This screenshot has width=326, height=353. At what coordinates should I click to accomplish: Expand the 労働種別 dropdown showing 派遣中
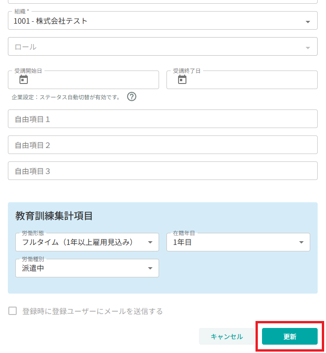[x=87, y=268]
